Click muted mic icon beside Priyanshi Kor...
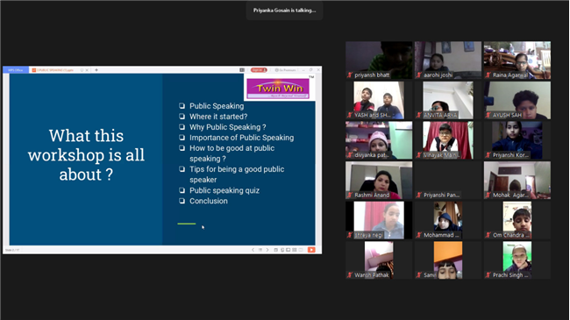Screen dimensions: 570x320 [488, 155]
